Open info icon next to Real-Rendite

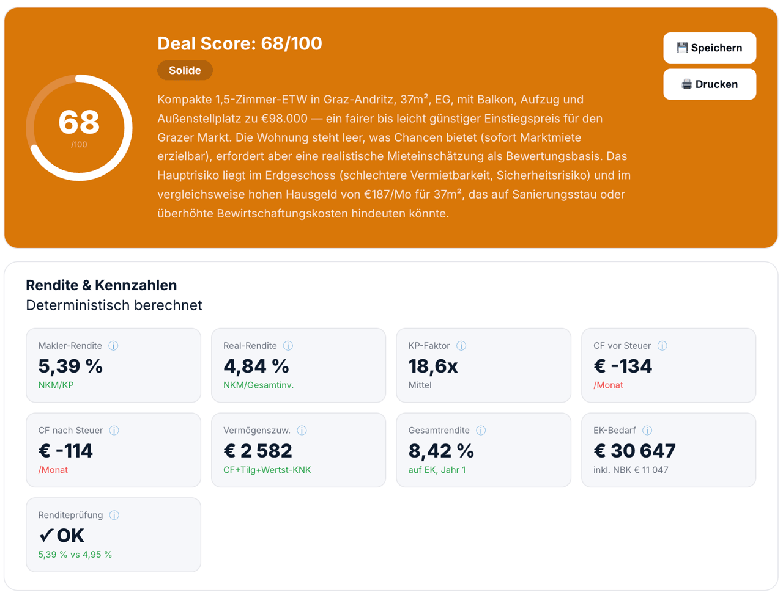pos(288,346)
